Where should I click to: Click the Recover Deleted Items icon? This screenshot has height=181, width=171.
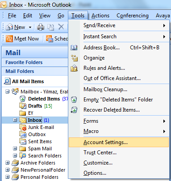74,110
